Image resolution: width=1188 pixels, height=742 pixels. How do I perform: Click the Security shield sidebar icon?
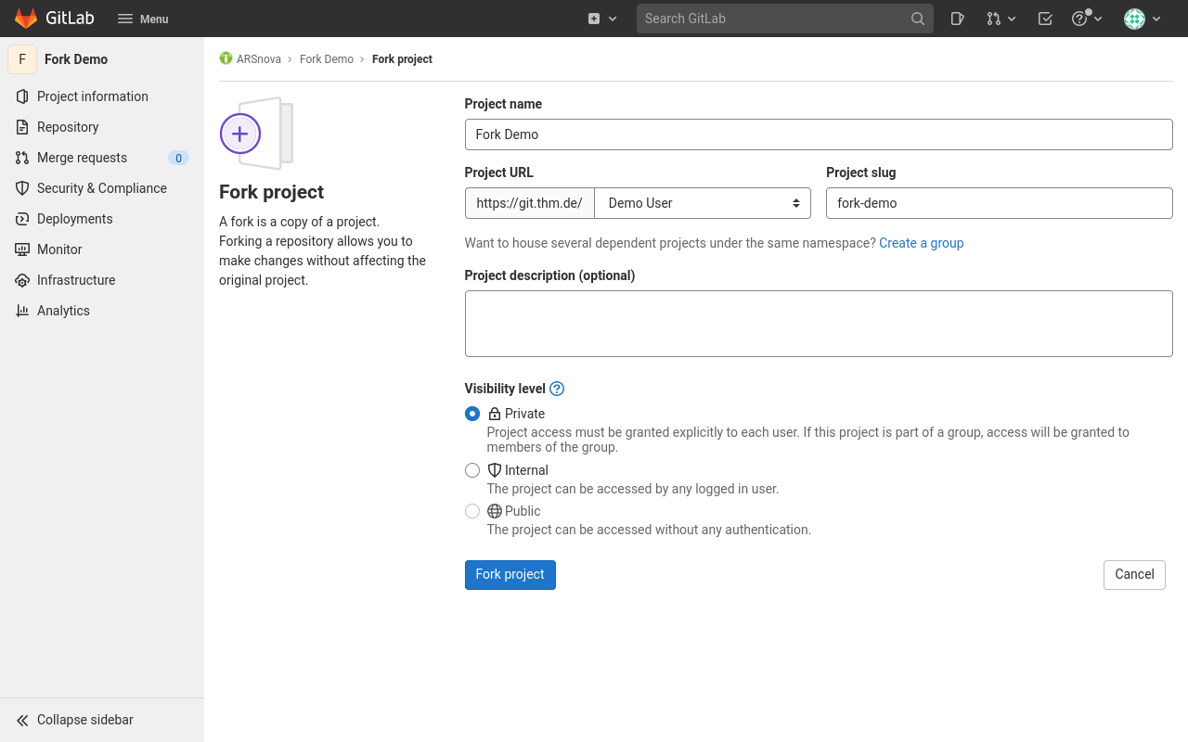point(22,188)
